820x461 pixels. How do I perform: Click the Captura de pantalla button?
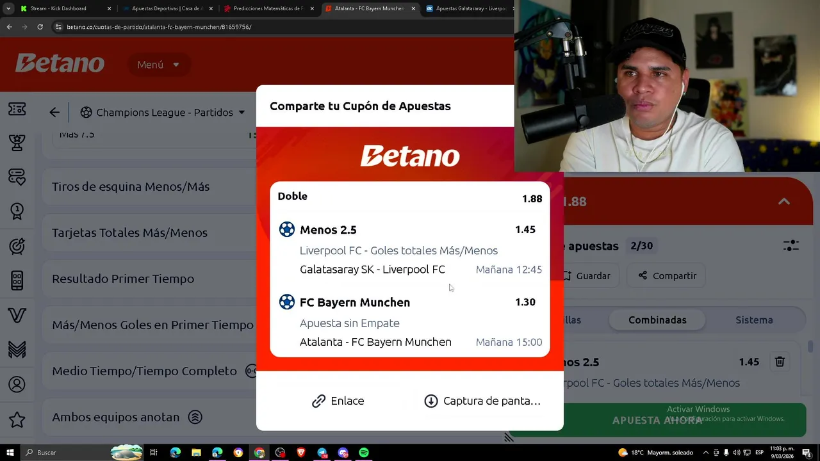point(482,401)
